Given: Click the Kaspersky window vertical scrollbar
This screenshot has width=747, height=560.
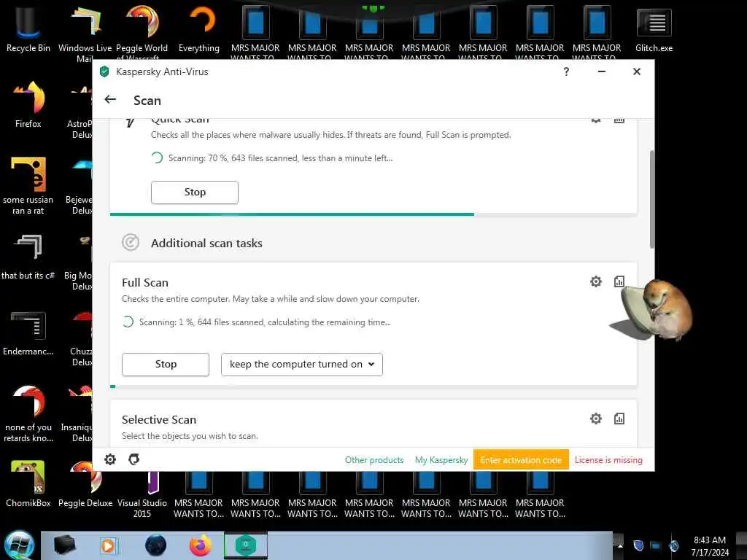Looking at the screenshot, I should 651,199.
